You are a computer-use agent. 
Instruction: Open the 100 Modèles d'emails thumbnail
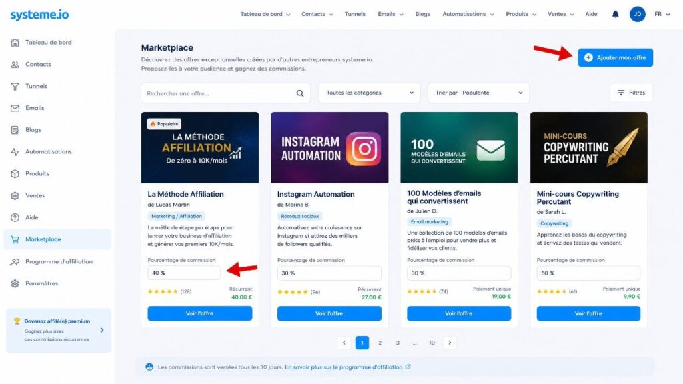[x=459, y=147]
